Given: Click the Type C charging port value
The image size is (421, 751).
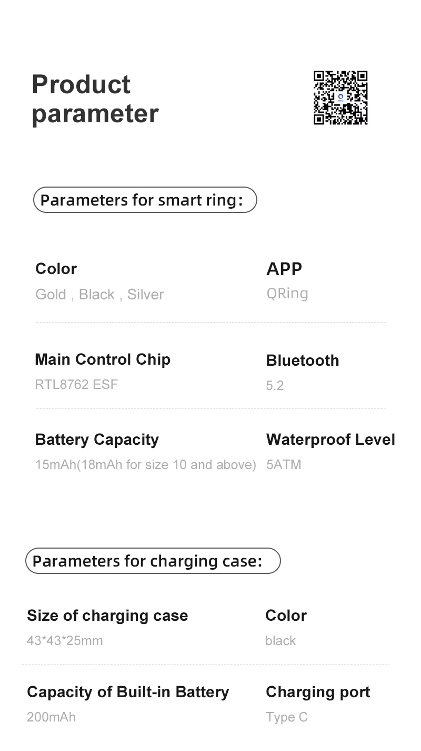Looking at the screenshot, I should click(x=287, y=717).
